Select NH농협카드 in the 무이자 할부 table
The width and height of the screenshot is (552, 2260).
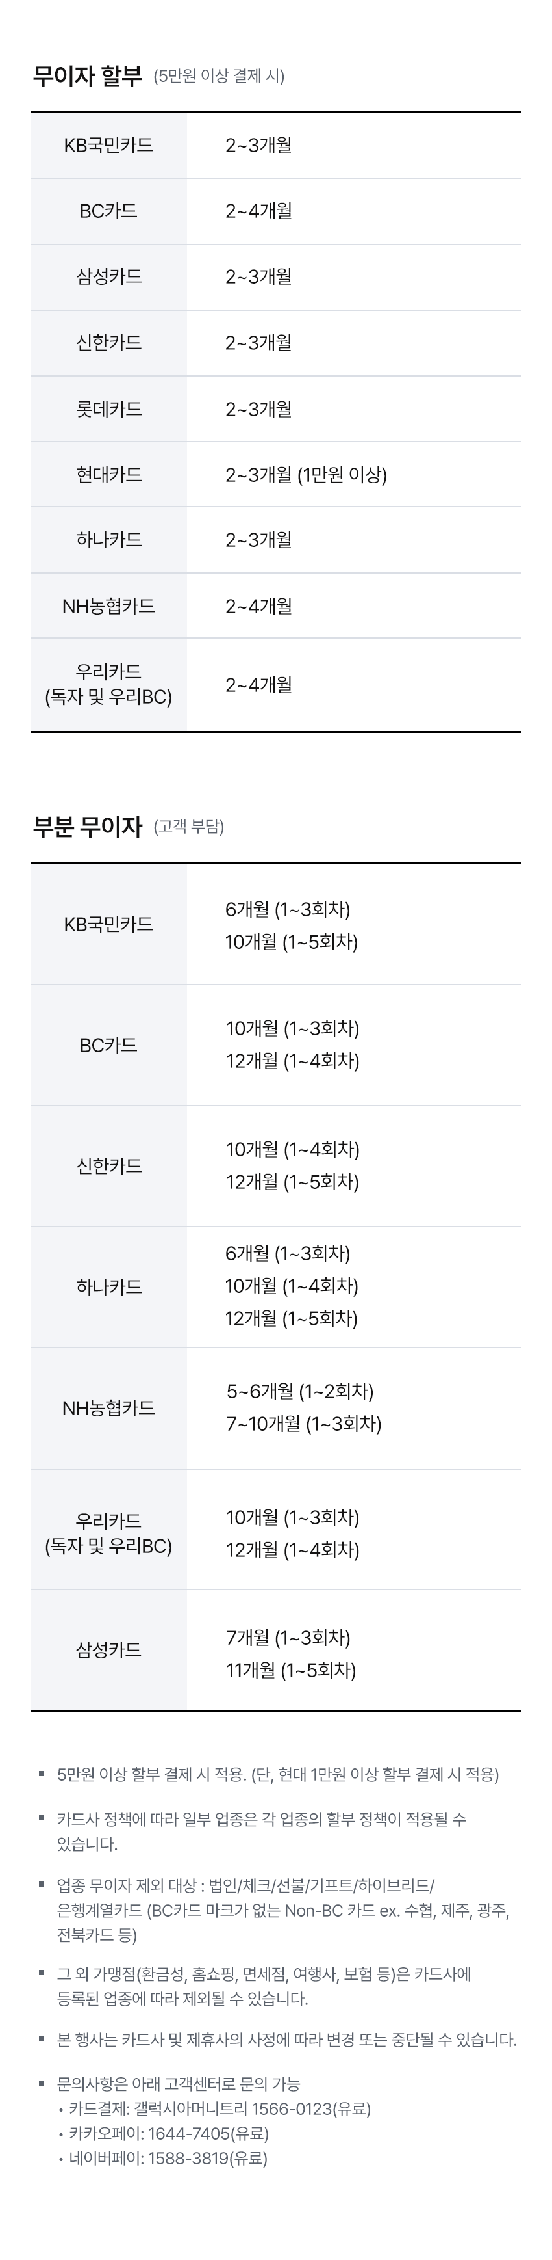pyautogui.click(x=108, y=606)
